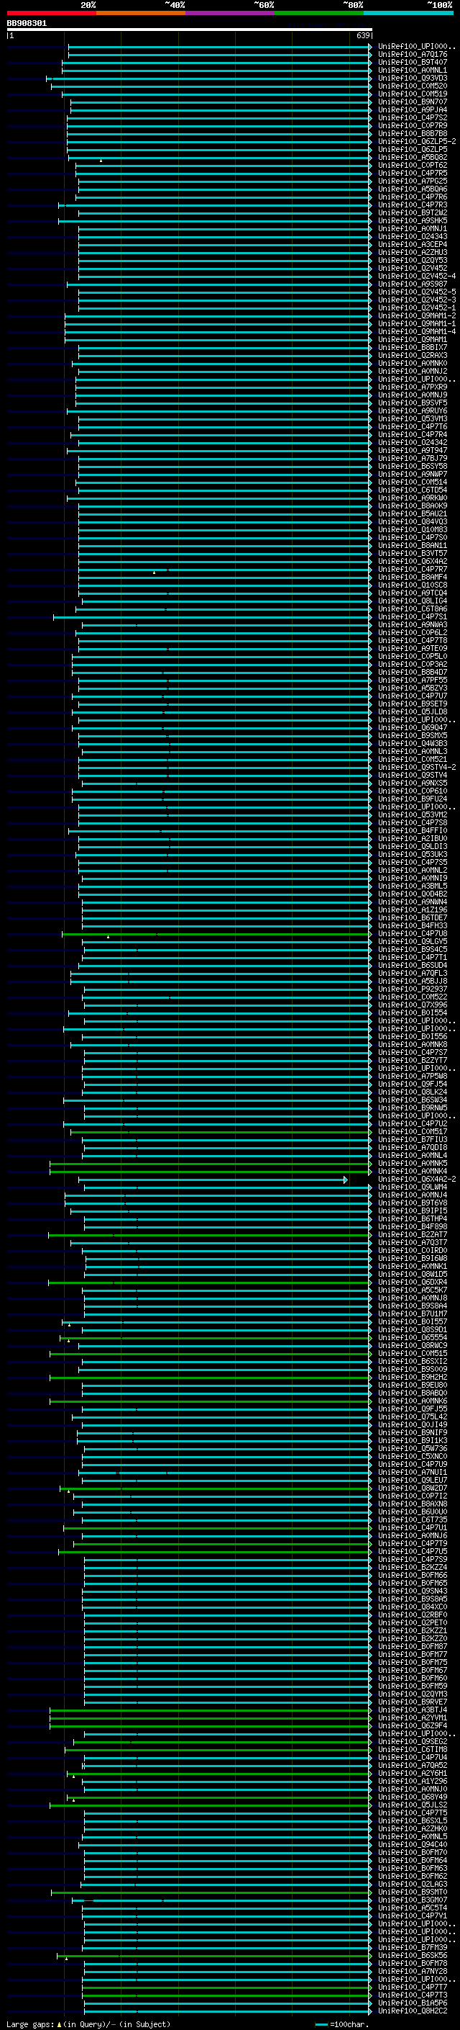460x2030 pixels.
Task: Click label UniRef100_Q2RAX3
Action: (412, 354)
